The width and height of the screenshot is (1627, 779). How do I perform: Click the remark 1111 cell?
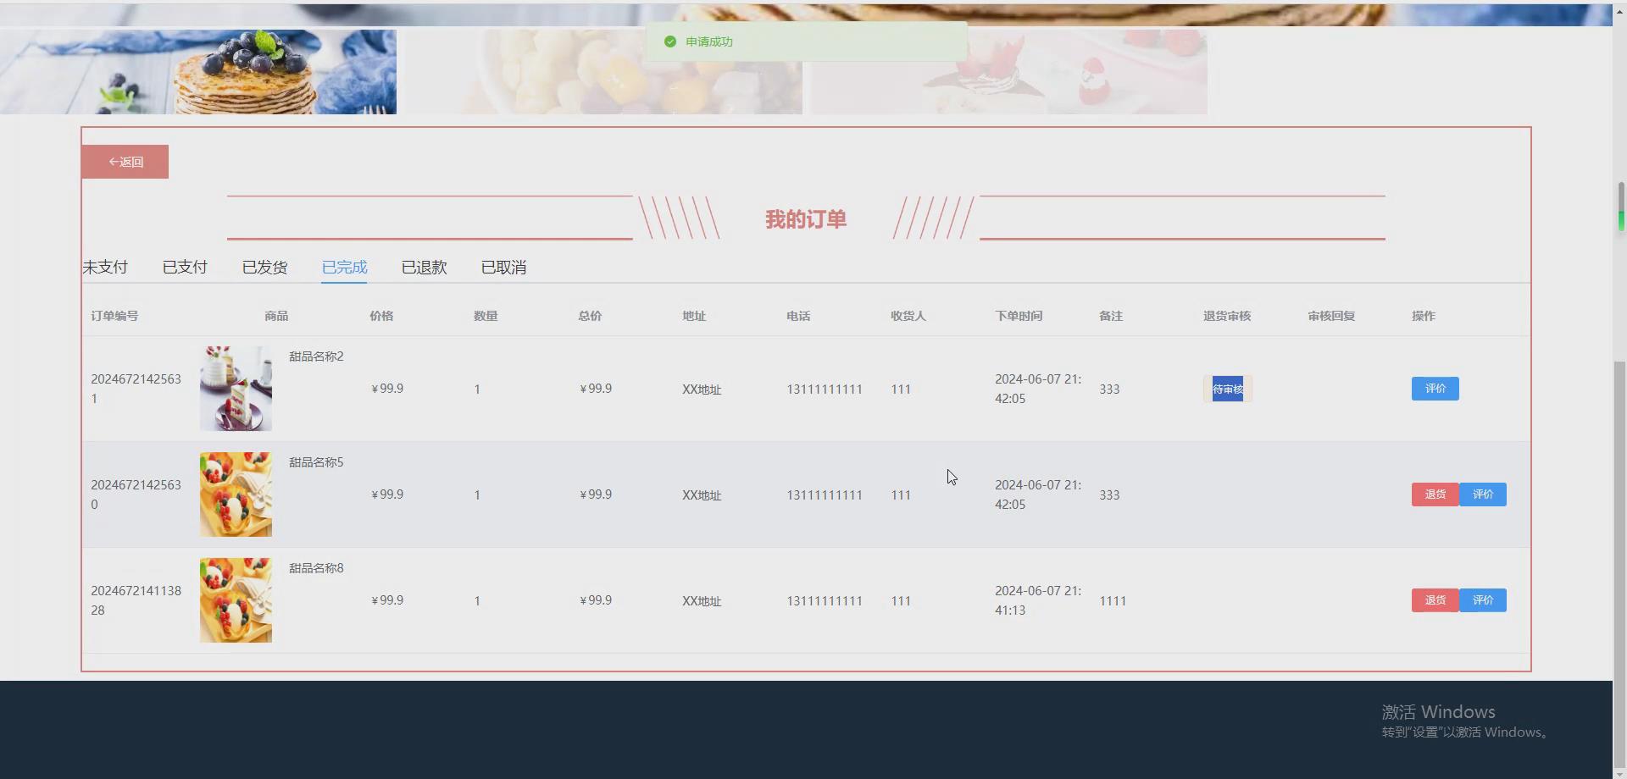coord(1113,600)
